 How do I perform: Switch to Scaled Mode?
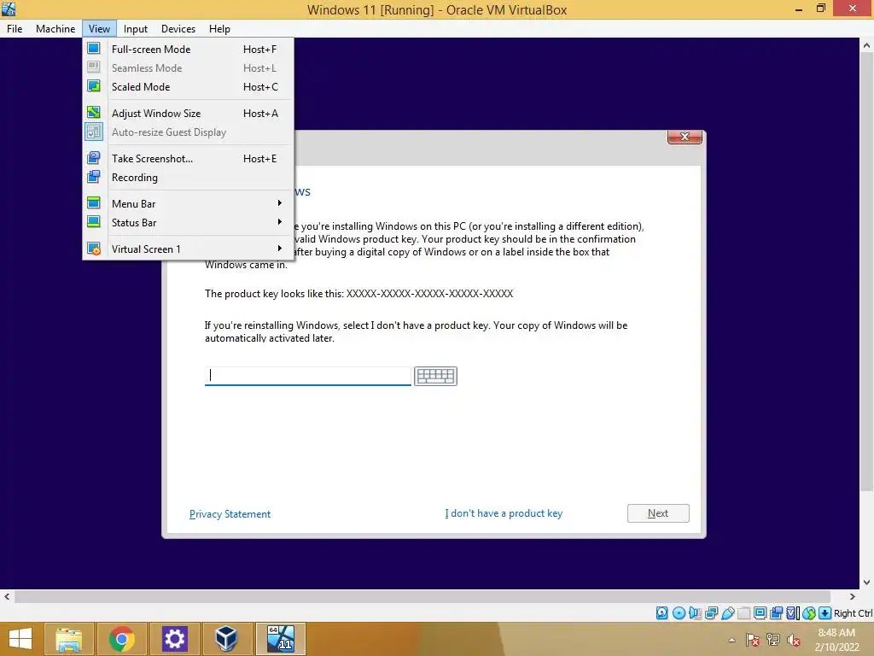click(x=189, y=87)
